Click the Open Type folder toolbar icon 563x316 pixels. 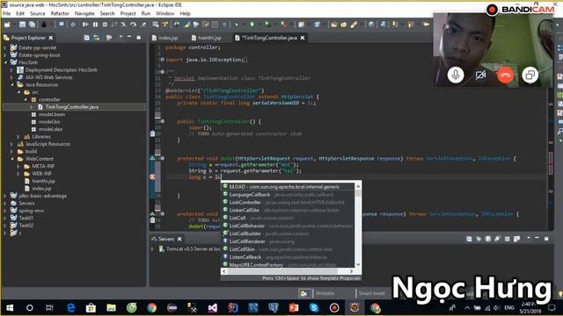pos(334,25)
